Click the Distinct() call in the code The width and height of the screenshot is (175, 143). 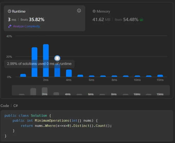tap(83, 126)
